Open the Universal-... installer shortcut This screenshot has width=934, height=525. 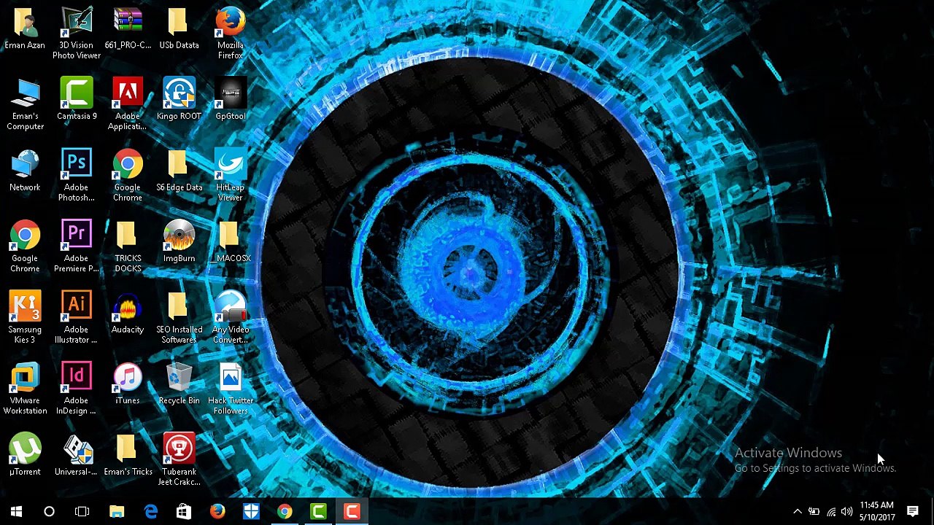(x=77, y=455)
